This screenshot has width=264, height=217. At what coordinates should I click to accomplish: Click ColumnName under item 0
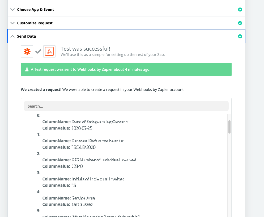point(57,122)
